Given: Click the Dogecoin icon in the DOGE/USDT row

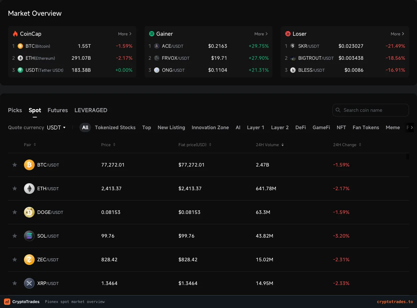Looking at the screenshot, I should point(29,212).
